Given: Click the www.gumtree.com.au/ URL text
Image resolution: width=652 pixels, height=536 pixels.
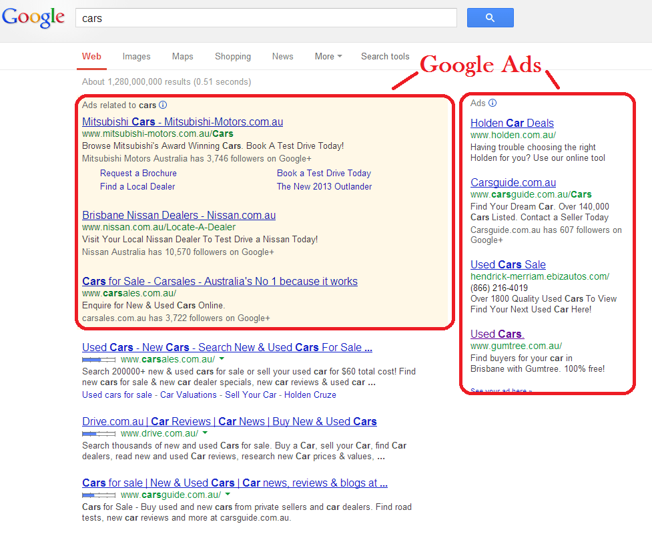Looking at the screenshot, I should pos(516,346).
